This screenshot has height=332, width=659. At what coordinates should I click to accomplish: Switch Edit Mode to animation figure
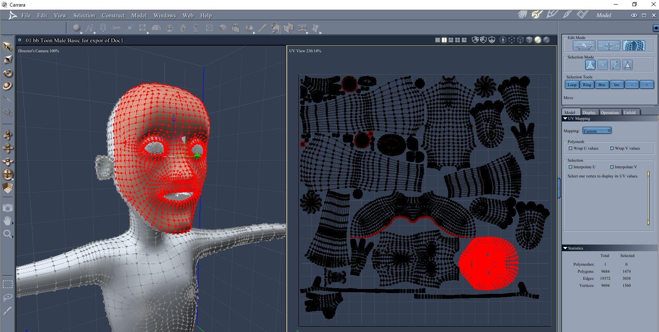click(x=609, y=45)
